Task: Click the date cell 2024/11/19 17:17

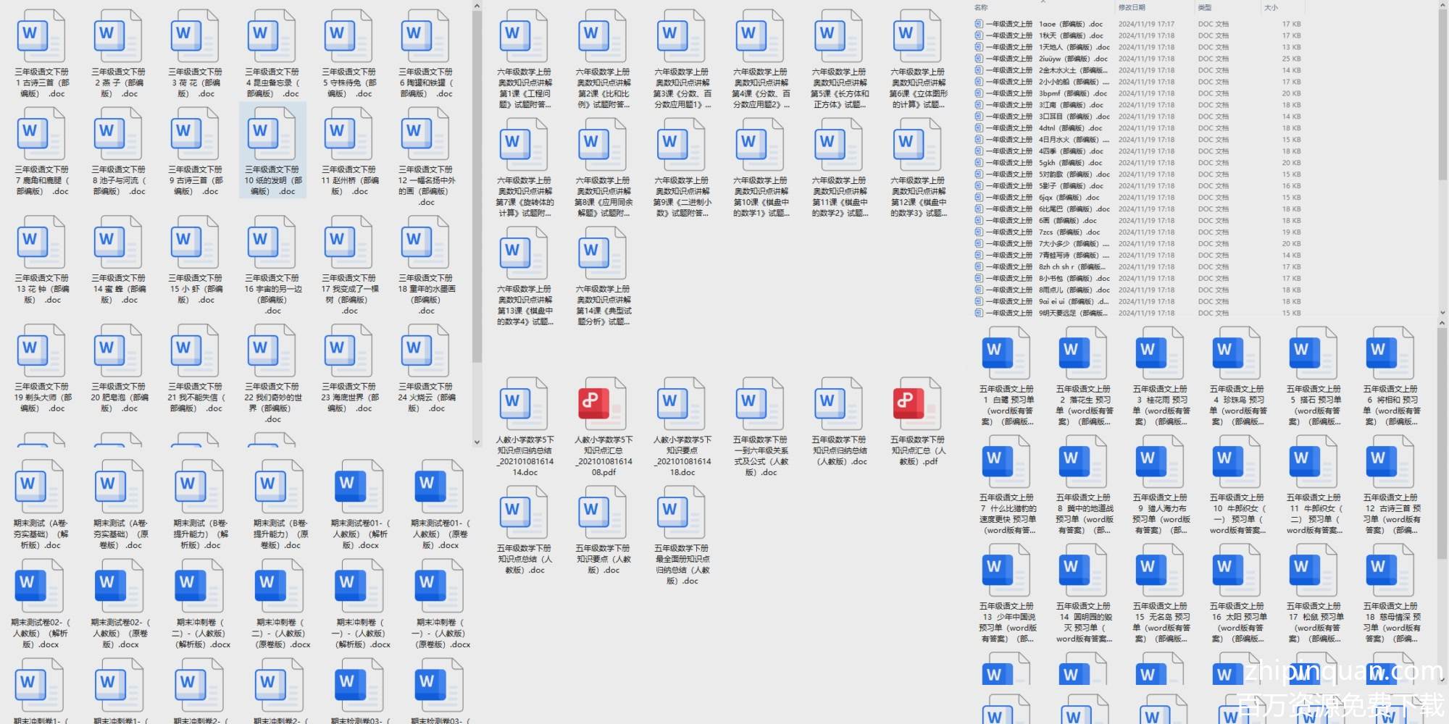Action: click(x=1146, y=24)
